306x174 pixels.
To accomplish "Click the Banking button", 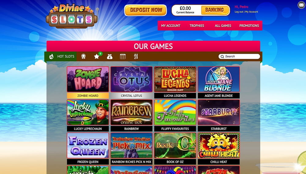I will 215,10.
